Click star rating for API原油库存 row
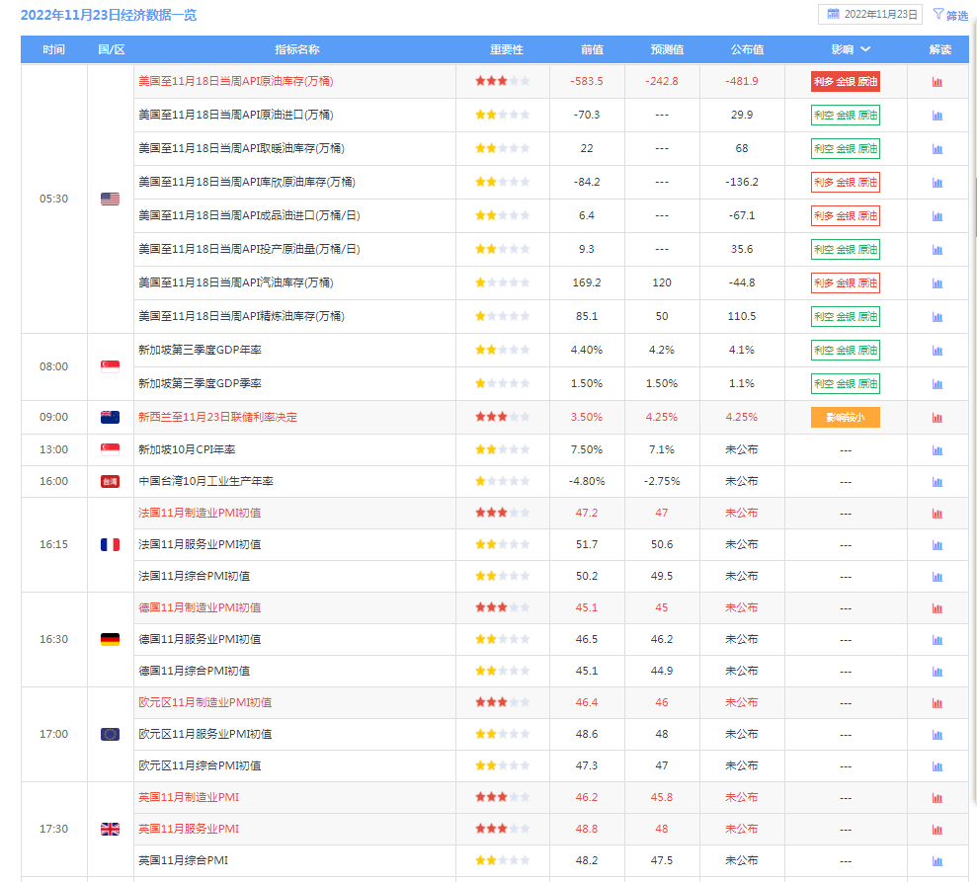This screenshot has width=977, height=882. coord(502,81)
